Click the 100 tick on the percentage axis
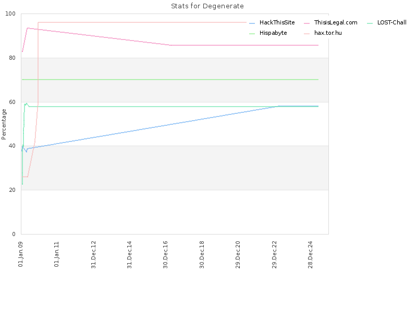 pyautogui.click(x=10, y=14)
